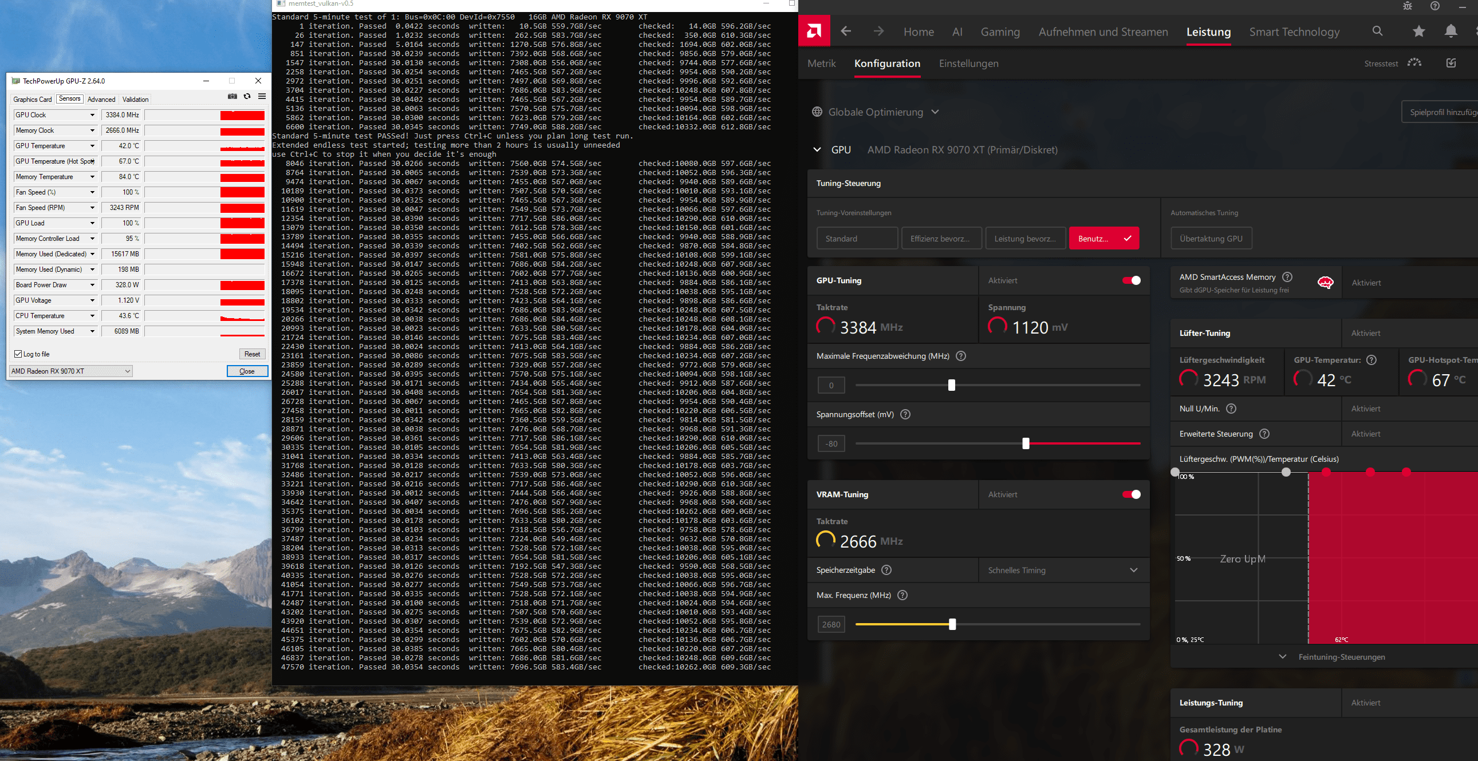Show help for Maximale Frequenzabweichung
The height and width of the screenshot is (761, 1478).
[x=961, y=356]
